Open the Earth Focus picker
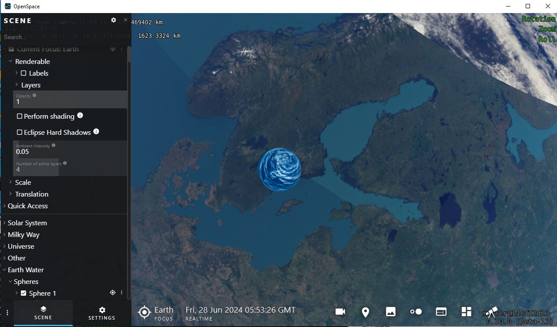Image resolution: width=557 pixels, height=327 pixels. 155,313
